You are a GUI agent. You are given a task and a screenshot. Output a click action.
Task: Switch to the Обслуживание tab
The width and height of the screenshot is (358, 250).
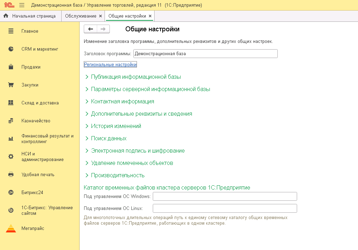(x=81, y=16)
